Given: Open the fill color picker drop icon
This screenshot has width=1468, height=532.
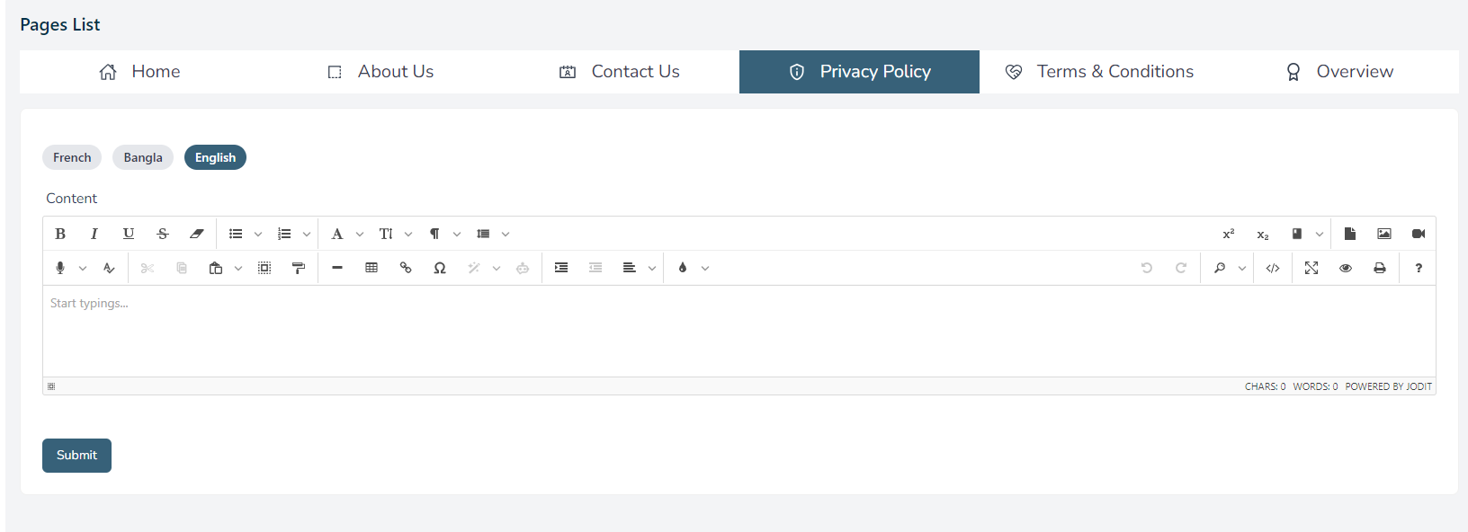Looking at the screenshot, I should pos(683,268).
